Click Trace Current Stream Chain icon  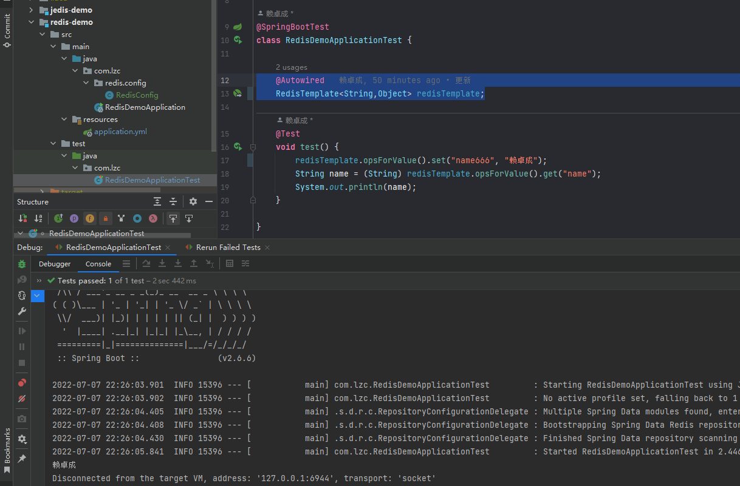245,264
